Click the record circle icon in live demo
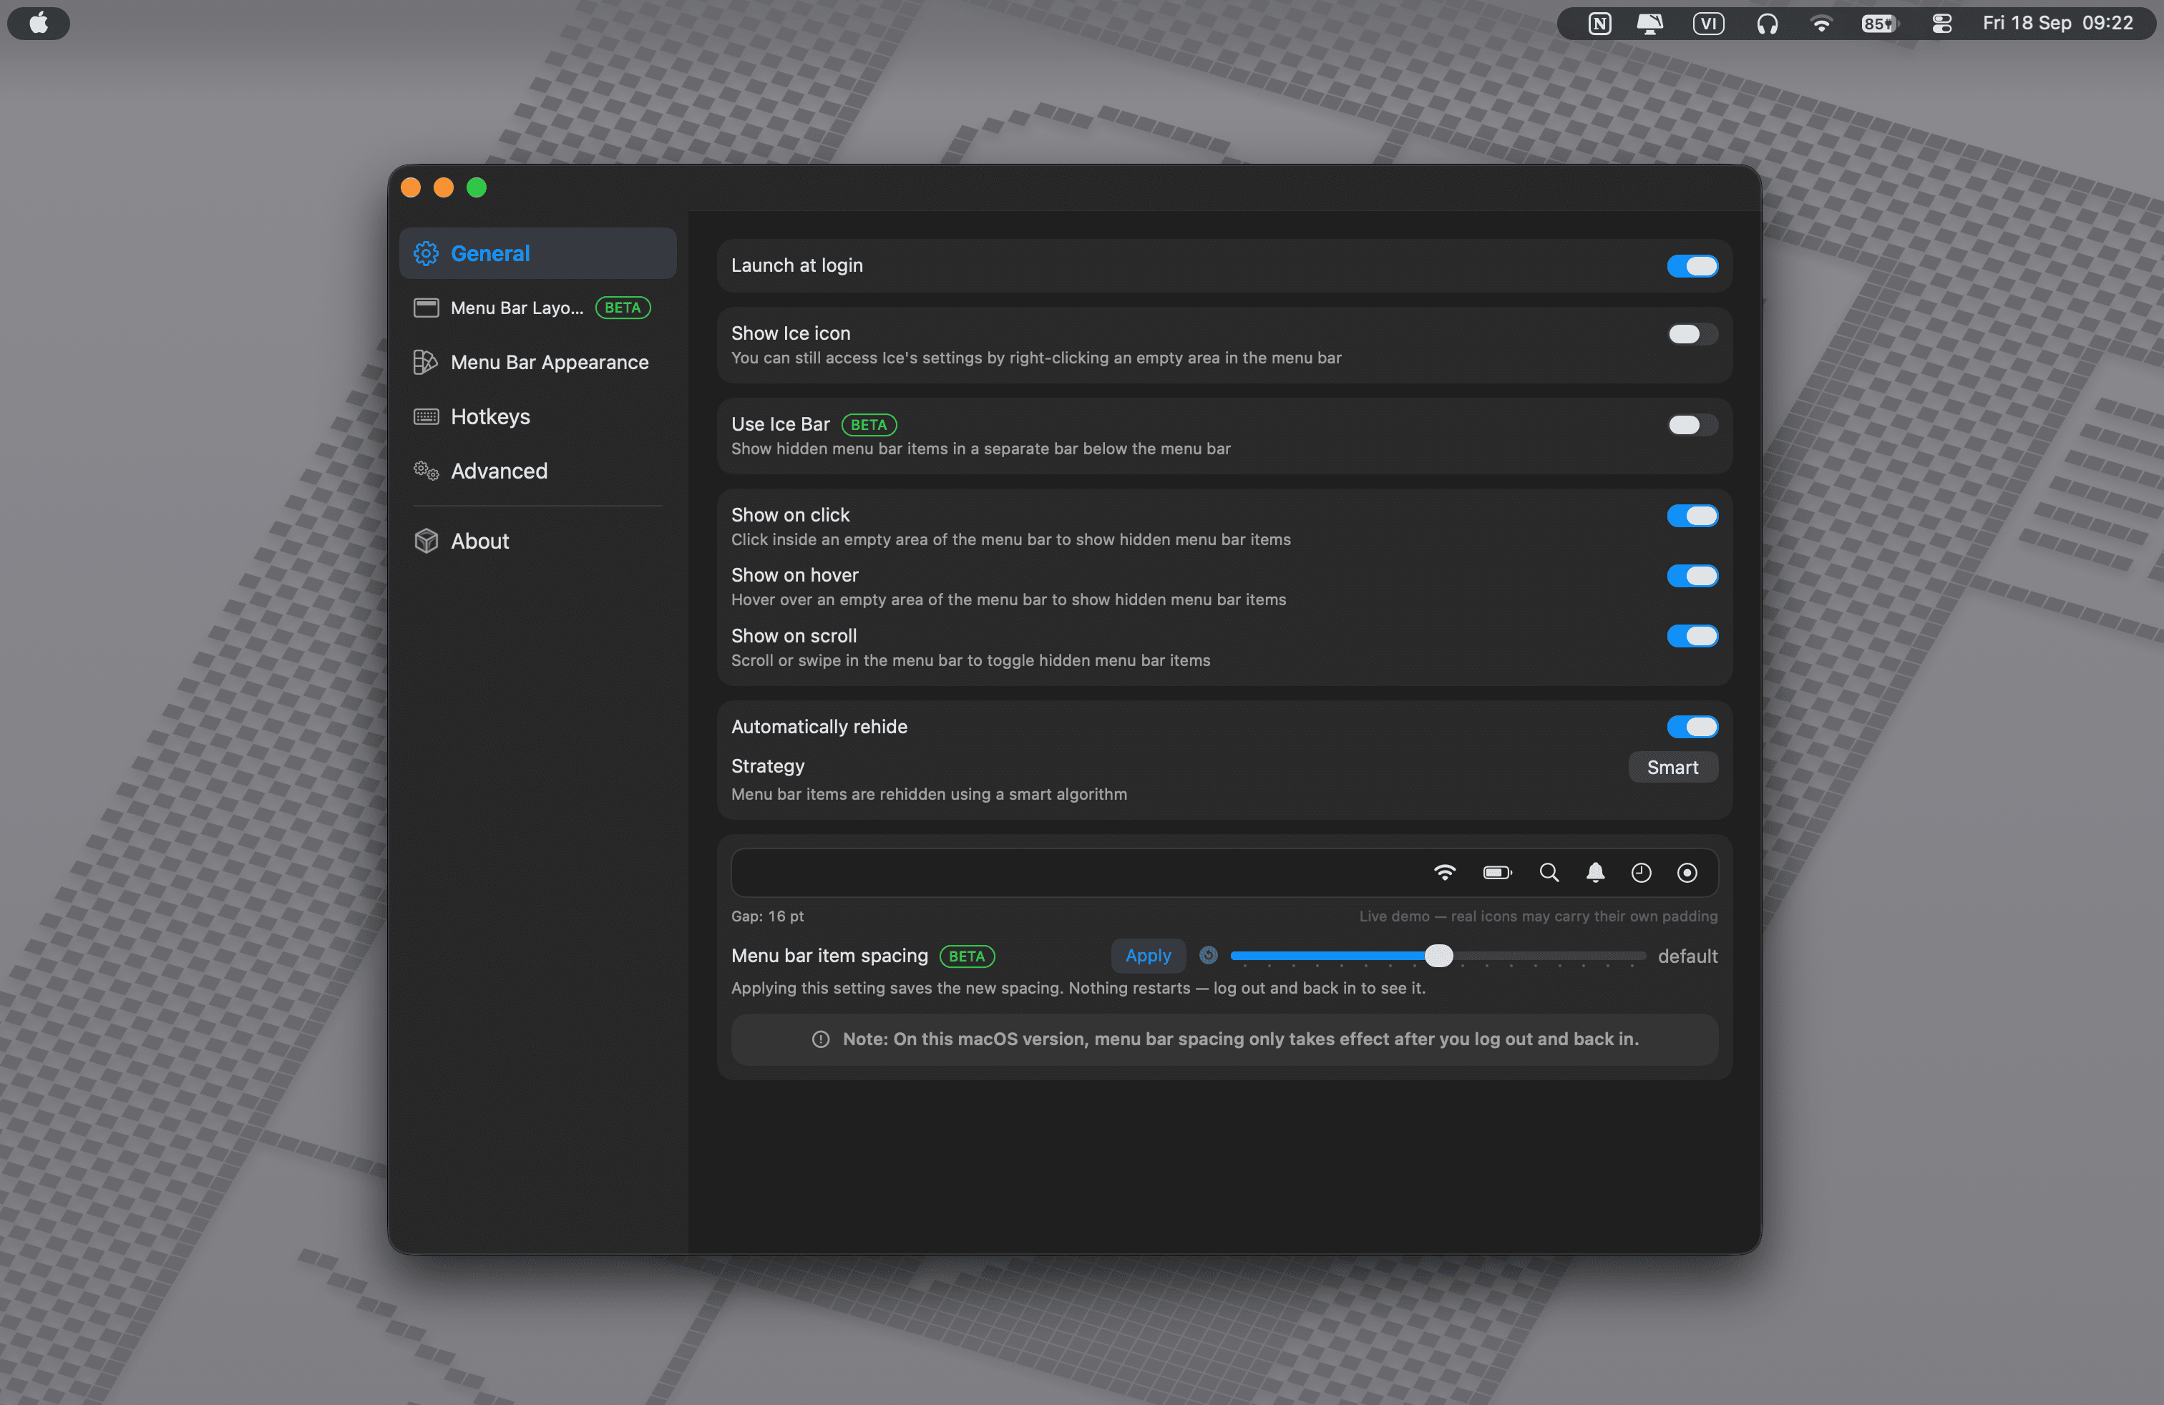Image resolution: width=2164 pixels, height=1405 pixels. pos(1687,873)
